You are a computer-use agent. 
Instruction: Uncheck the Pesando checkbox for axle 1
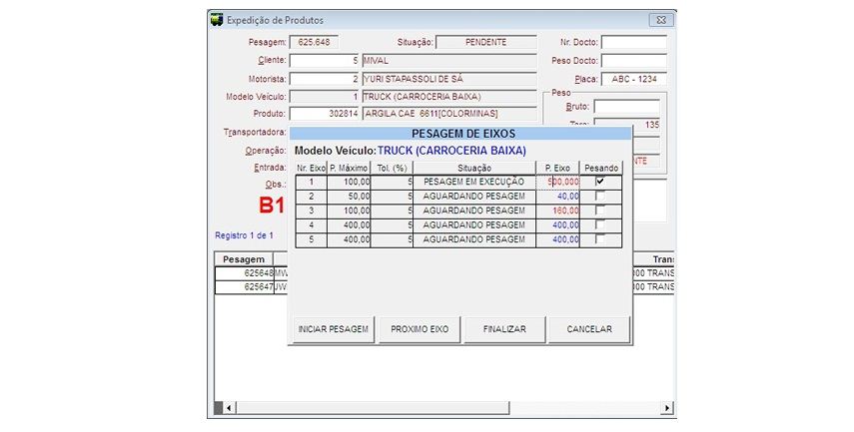(599, 183)
